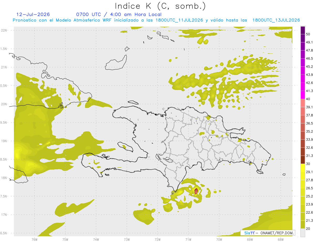Click the colorbar value "46.5"
The width and height of the screenshot is (315, 243).
coord(309,58)
